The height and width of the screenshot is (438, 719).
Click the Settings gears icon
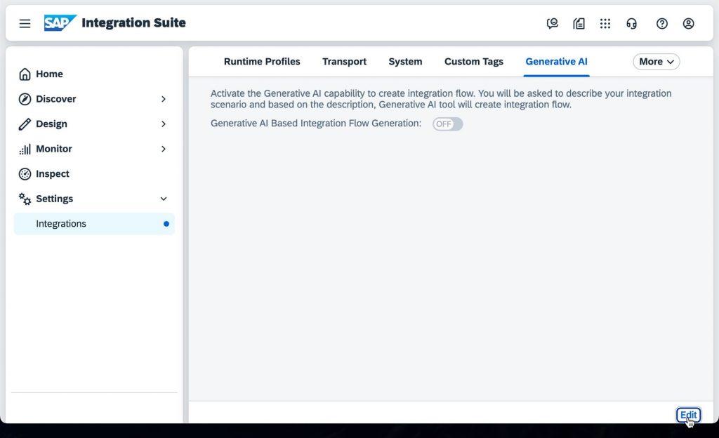(x=25, y=199)
